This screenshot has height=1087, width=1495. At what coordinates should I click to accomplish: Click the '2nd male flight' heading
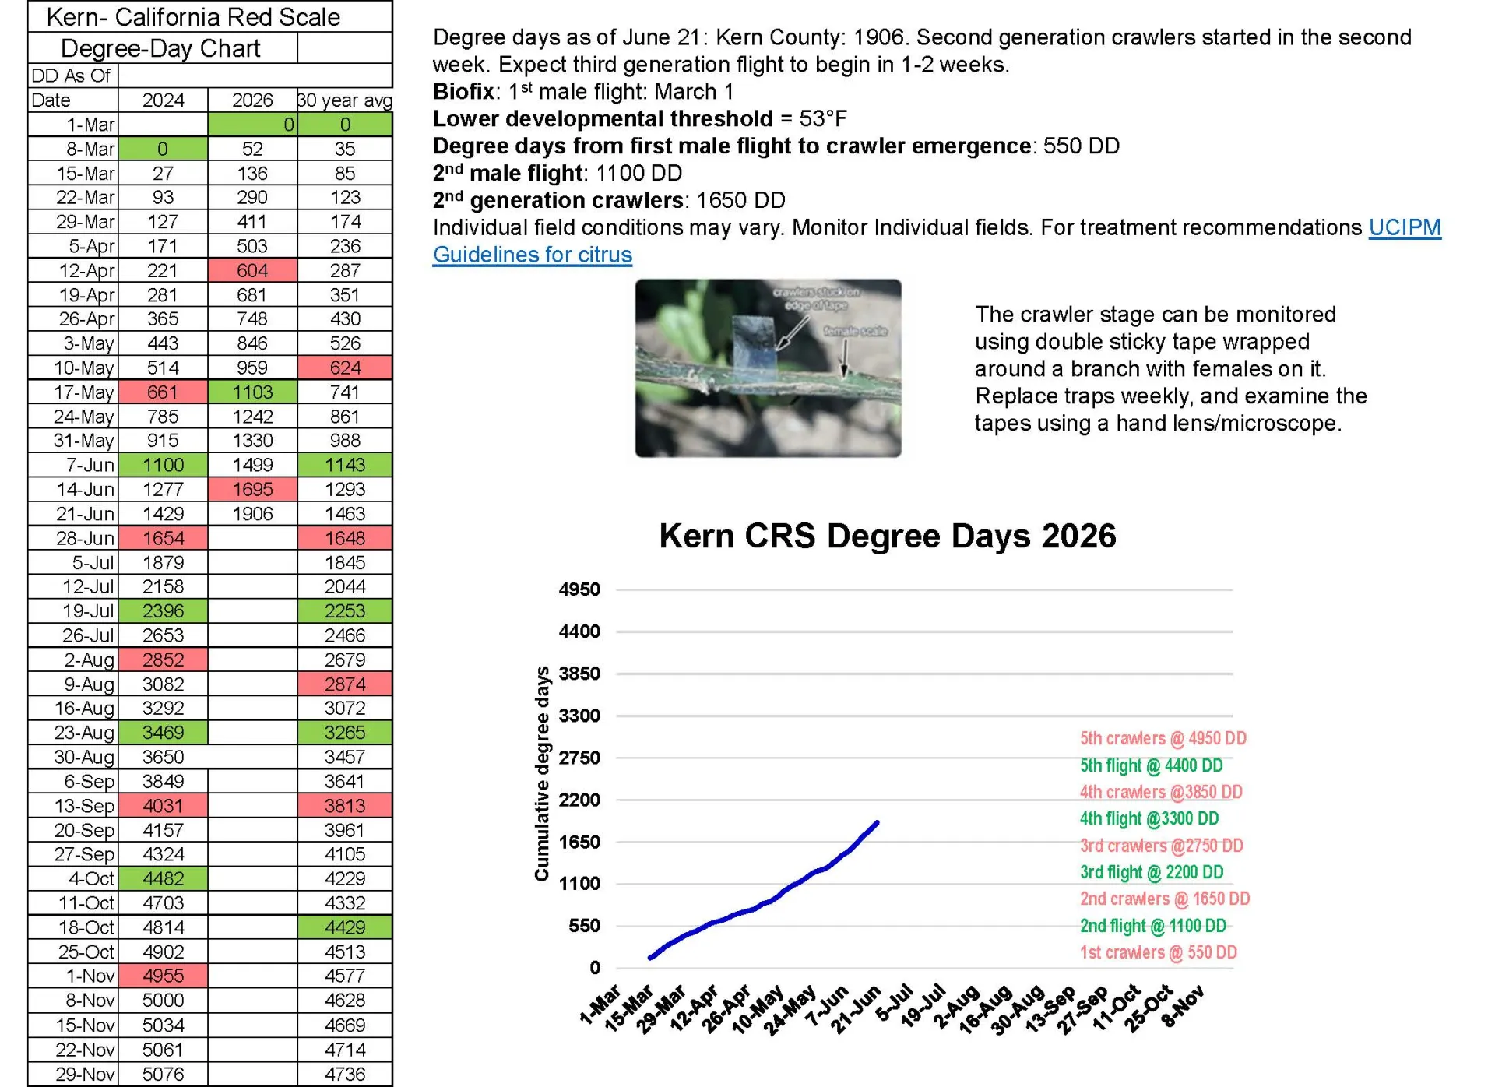pos(508,173)
